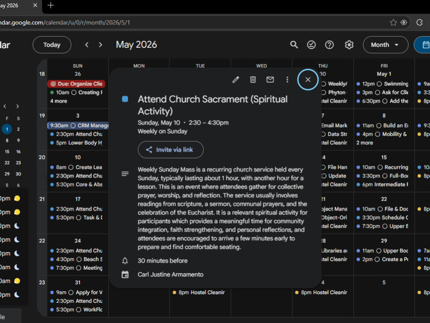Open 5:30pm WorkFlc task on May 31
The height and width of the screenshot is (323, 430).
coord(76,310)
